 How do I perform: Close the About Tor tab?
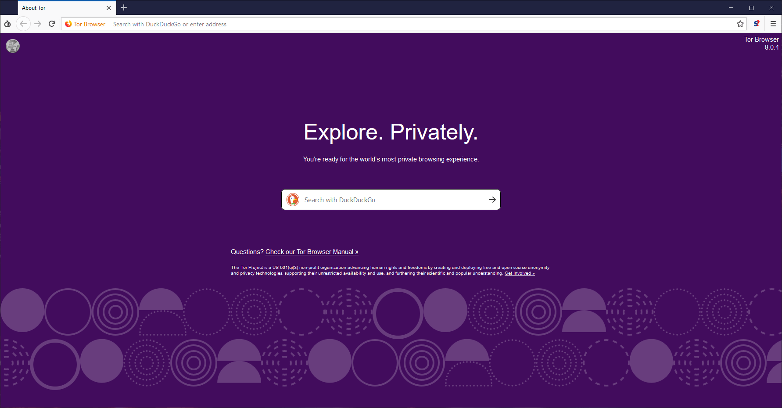click(109, 8)
